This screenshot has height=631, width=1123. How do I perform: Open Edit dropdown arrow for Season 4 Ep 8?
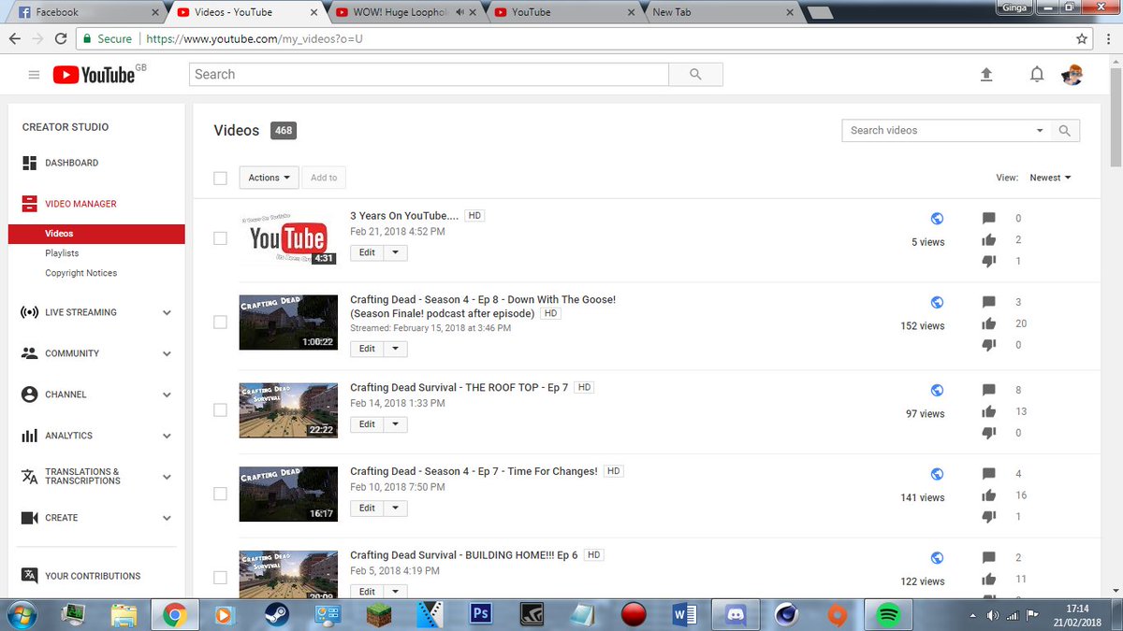tap(395, 349)
